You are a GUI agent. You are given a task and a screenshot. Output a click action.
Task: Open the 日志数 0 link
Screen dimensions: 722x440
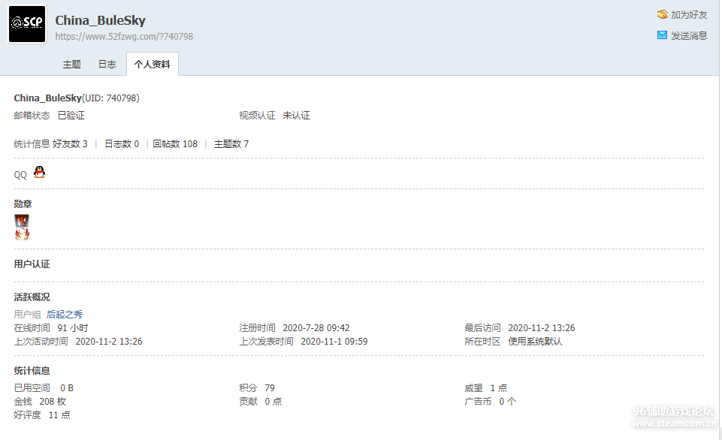(121, 144)
